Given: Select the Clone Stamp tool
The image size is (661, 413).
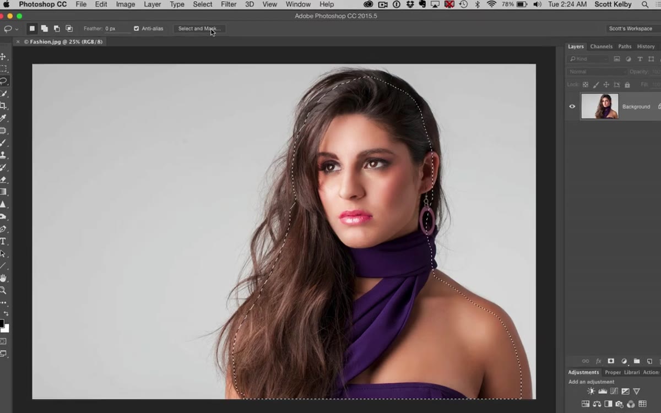Looking at the screenshot, I should [x=3, y=155].
